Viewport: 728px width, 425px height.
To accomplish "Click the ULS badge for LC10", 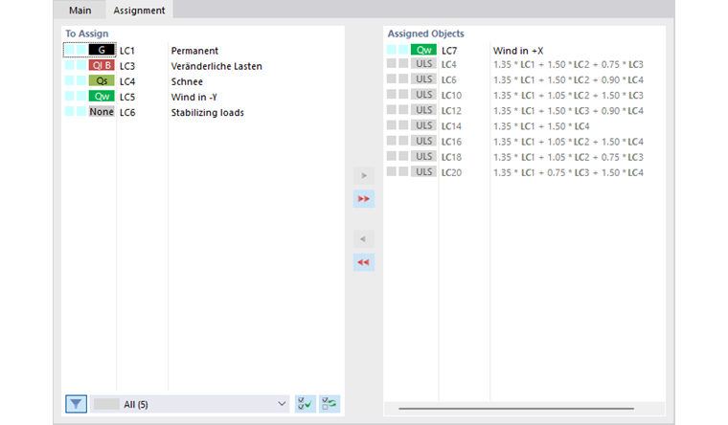I will (423, 95).
